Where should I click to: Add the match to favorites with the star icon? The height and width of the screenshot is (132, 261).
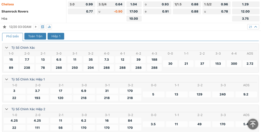pyautogui.click(x=5, y=27)
